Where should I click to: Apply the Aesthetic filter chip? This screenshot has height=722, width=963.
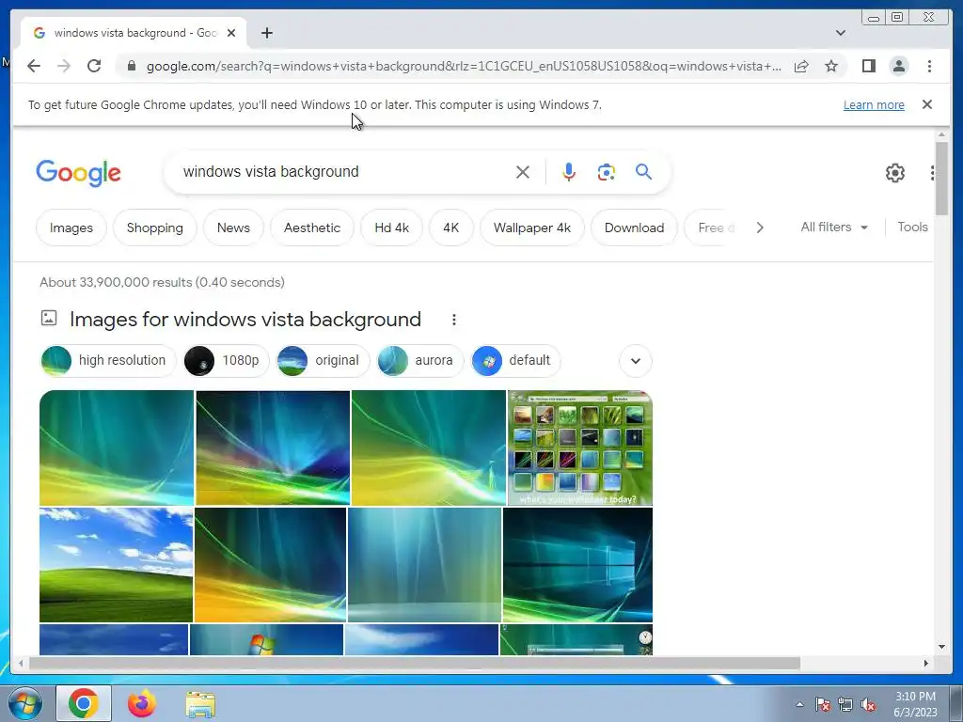[x=312, y=228]
